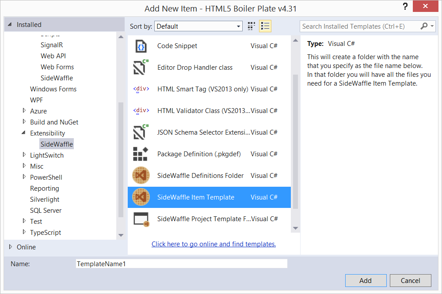Select Windows Forms category
This screenshot has height=294, width=442.
pos(53,89)
